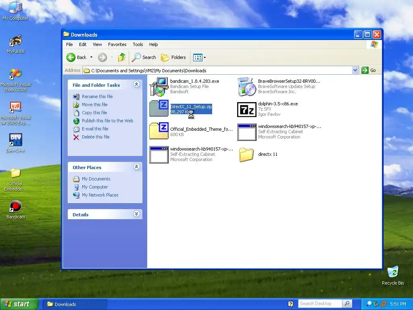The image size is (413, 310).
Task: Click Publish this file to the Web
Action: pos(107,121)
